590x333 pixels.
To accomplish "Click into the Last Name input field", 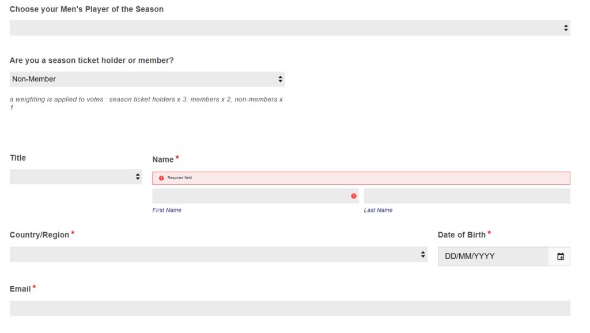I will pyautogui.click(x=467, y=196).
